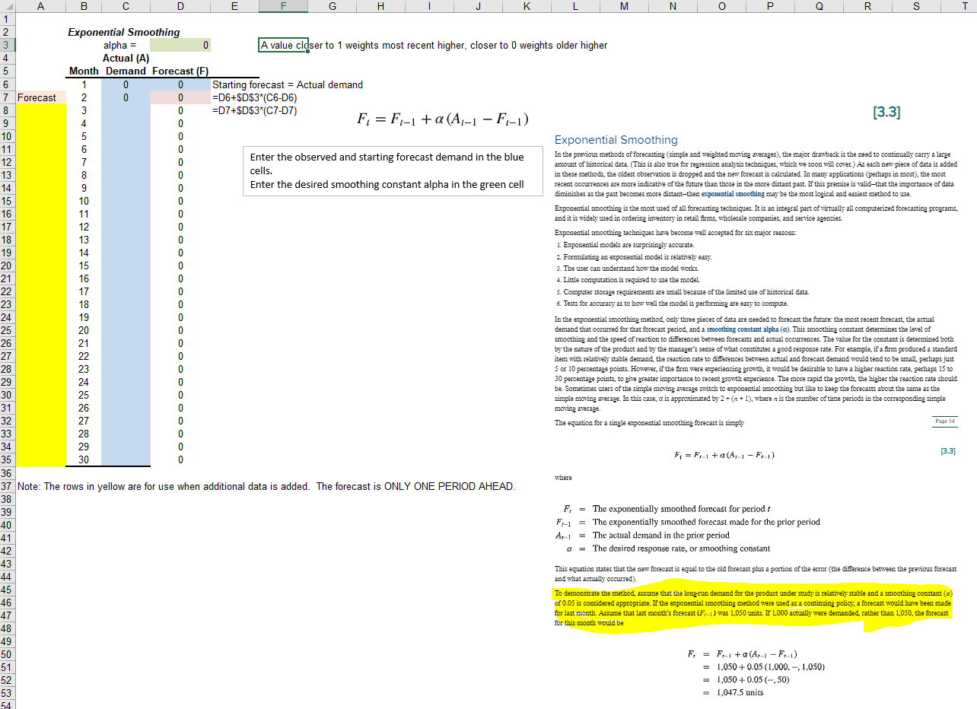Select the Month 10 cell in column B

click(84, 201)
